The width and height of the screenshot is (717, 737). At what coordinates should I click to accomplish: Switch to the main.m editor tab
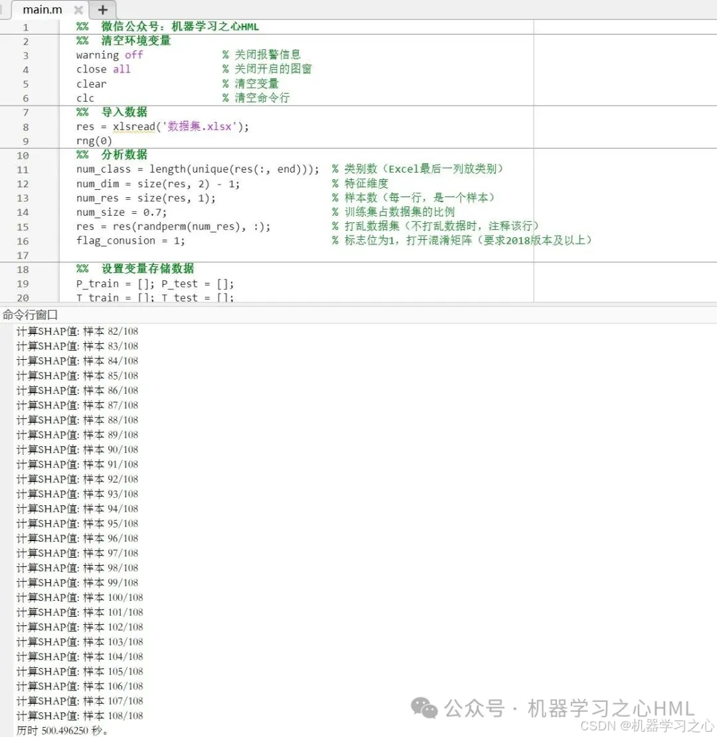coord(41,10)
